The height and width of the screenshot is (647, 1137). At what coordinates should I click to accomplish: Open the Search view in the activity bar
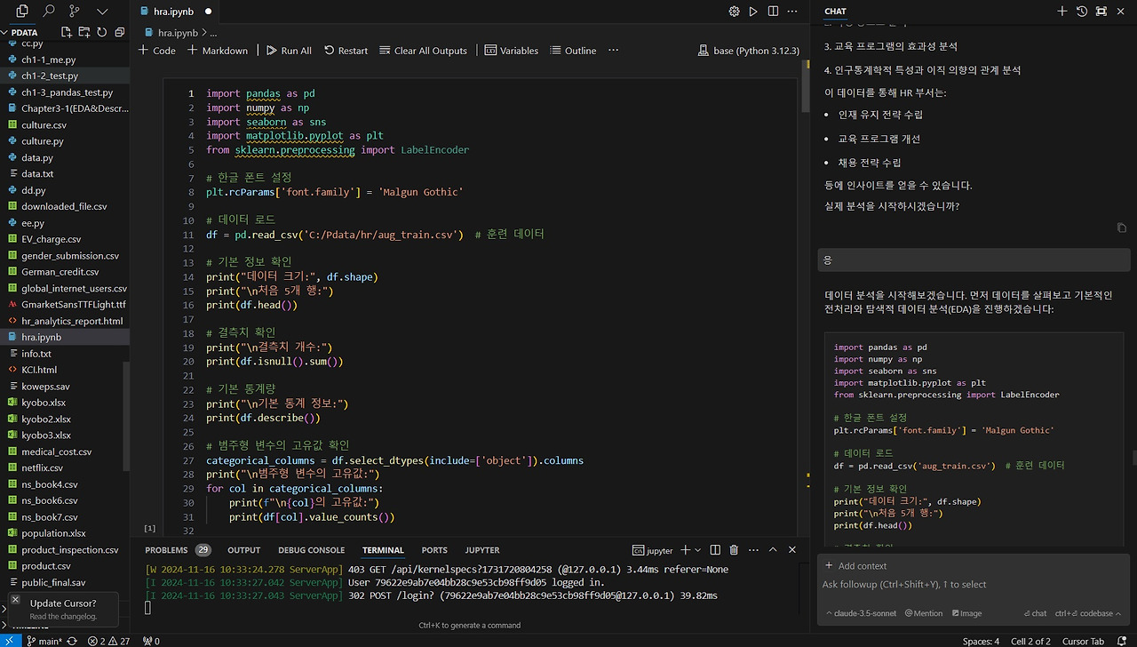click(x=49, y=12)
